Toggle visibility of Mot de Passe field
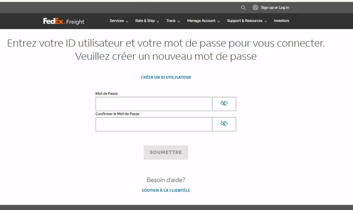Image resolution: width=353 pixels, height=210 pixels. (224, 104)
